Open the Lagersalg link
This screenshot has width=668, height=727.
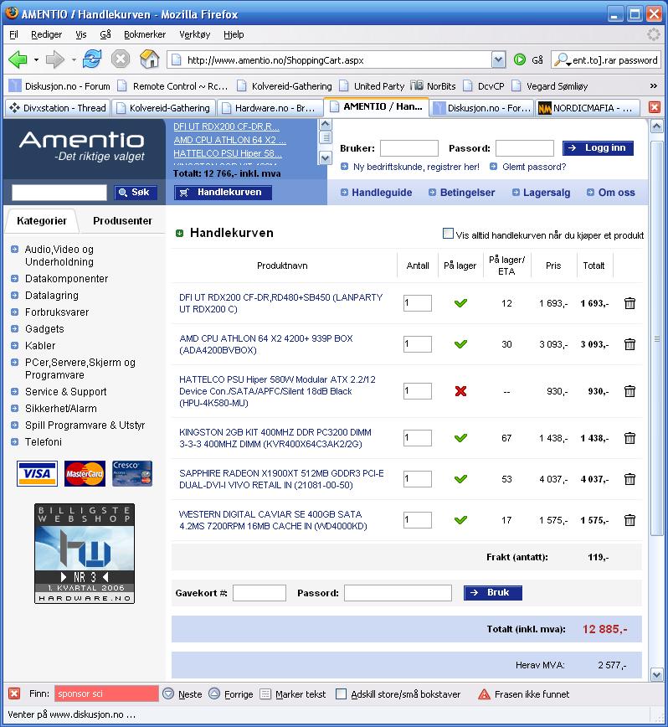point(546,193)
